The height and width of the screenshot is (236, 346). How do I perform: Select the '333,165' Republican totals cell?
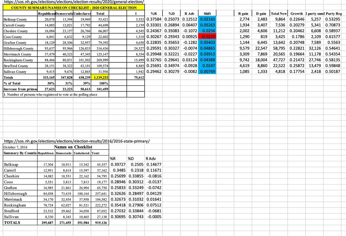pyautogui.click(x=46, y=77)
